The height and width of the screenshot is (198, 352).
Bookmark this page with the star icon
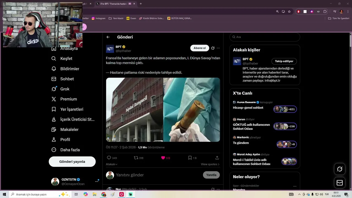click(x=289, y=12)
